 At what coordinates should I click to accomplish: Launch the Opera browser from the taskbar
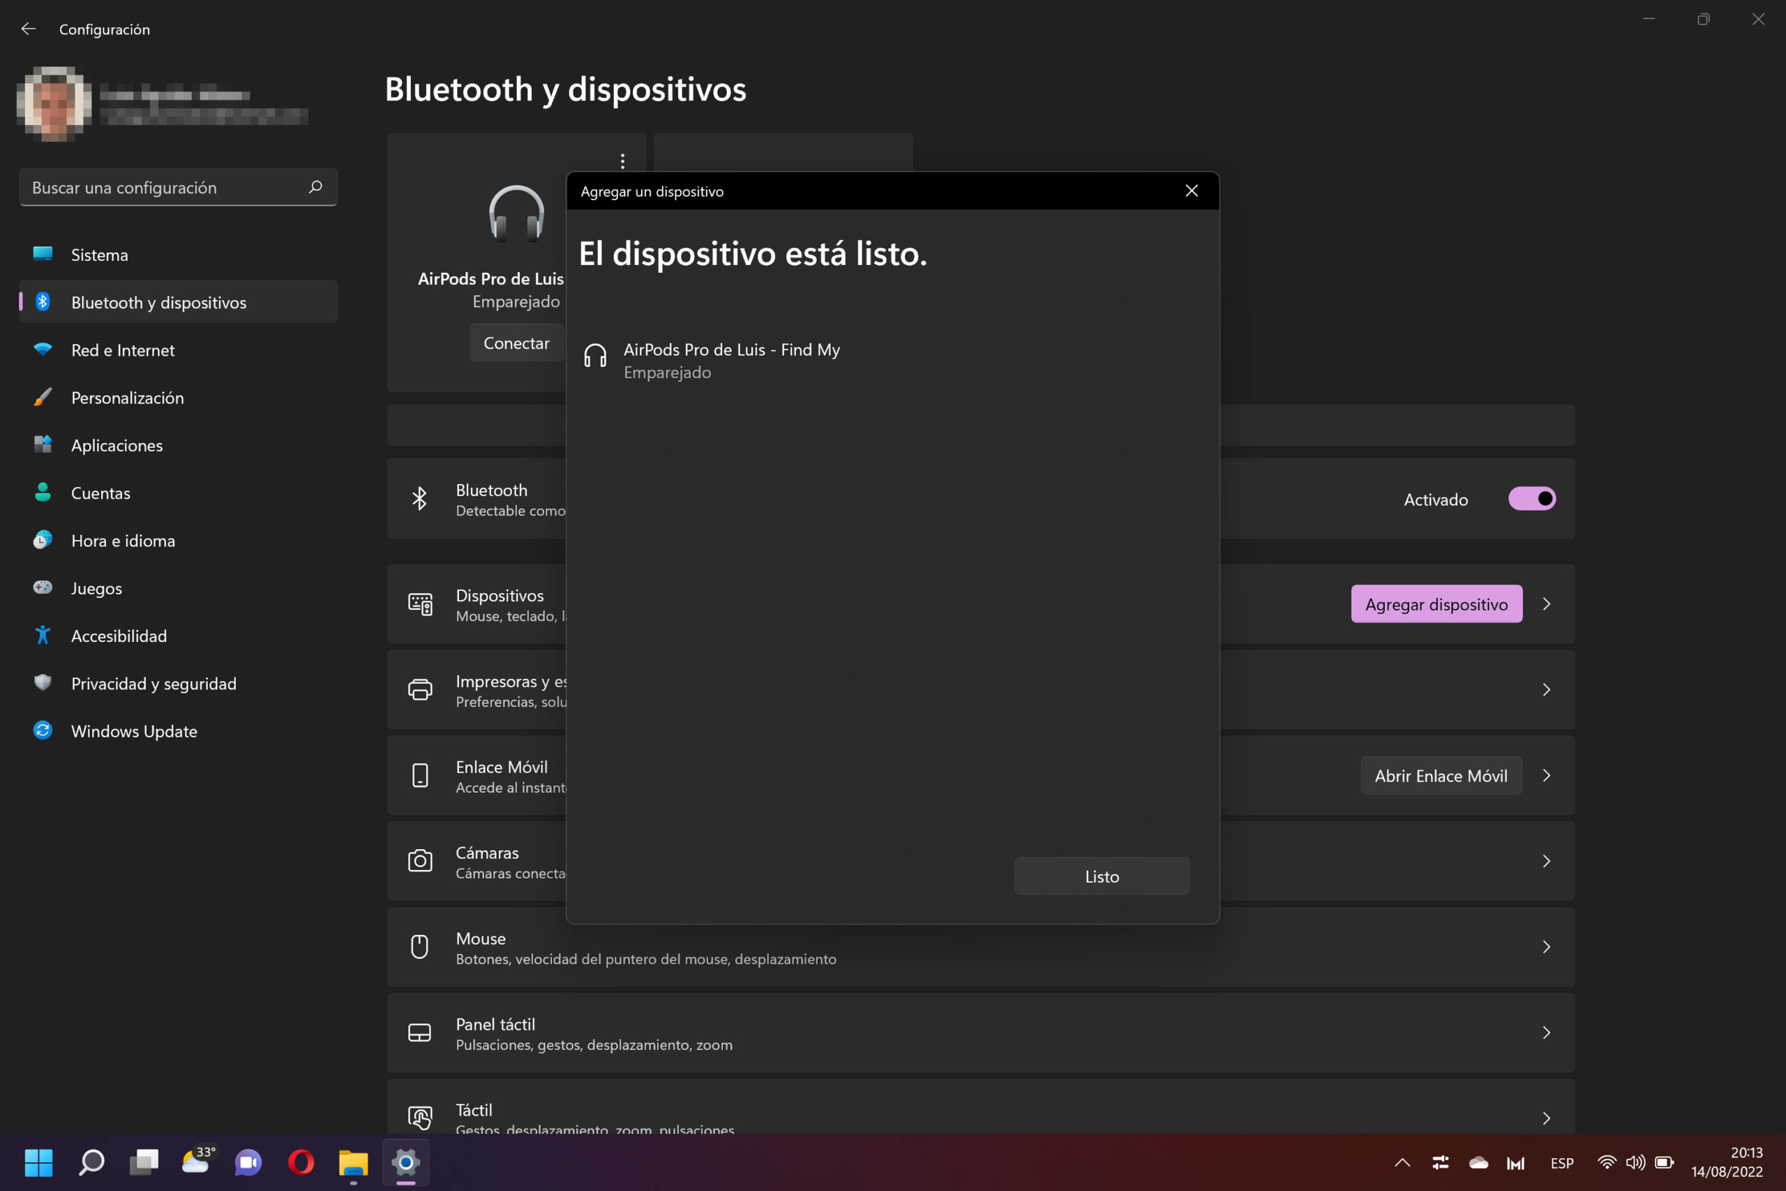[x=301, y=1162]
